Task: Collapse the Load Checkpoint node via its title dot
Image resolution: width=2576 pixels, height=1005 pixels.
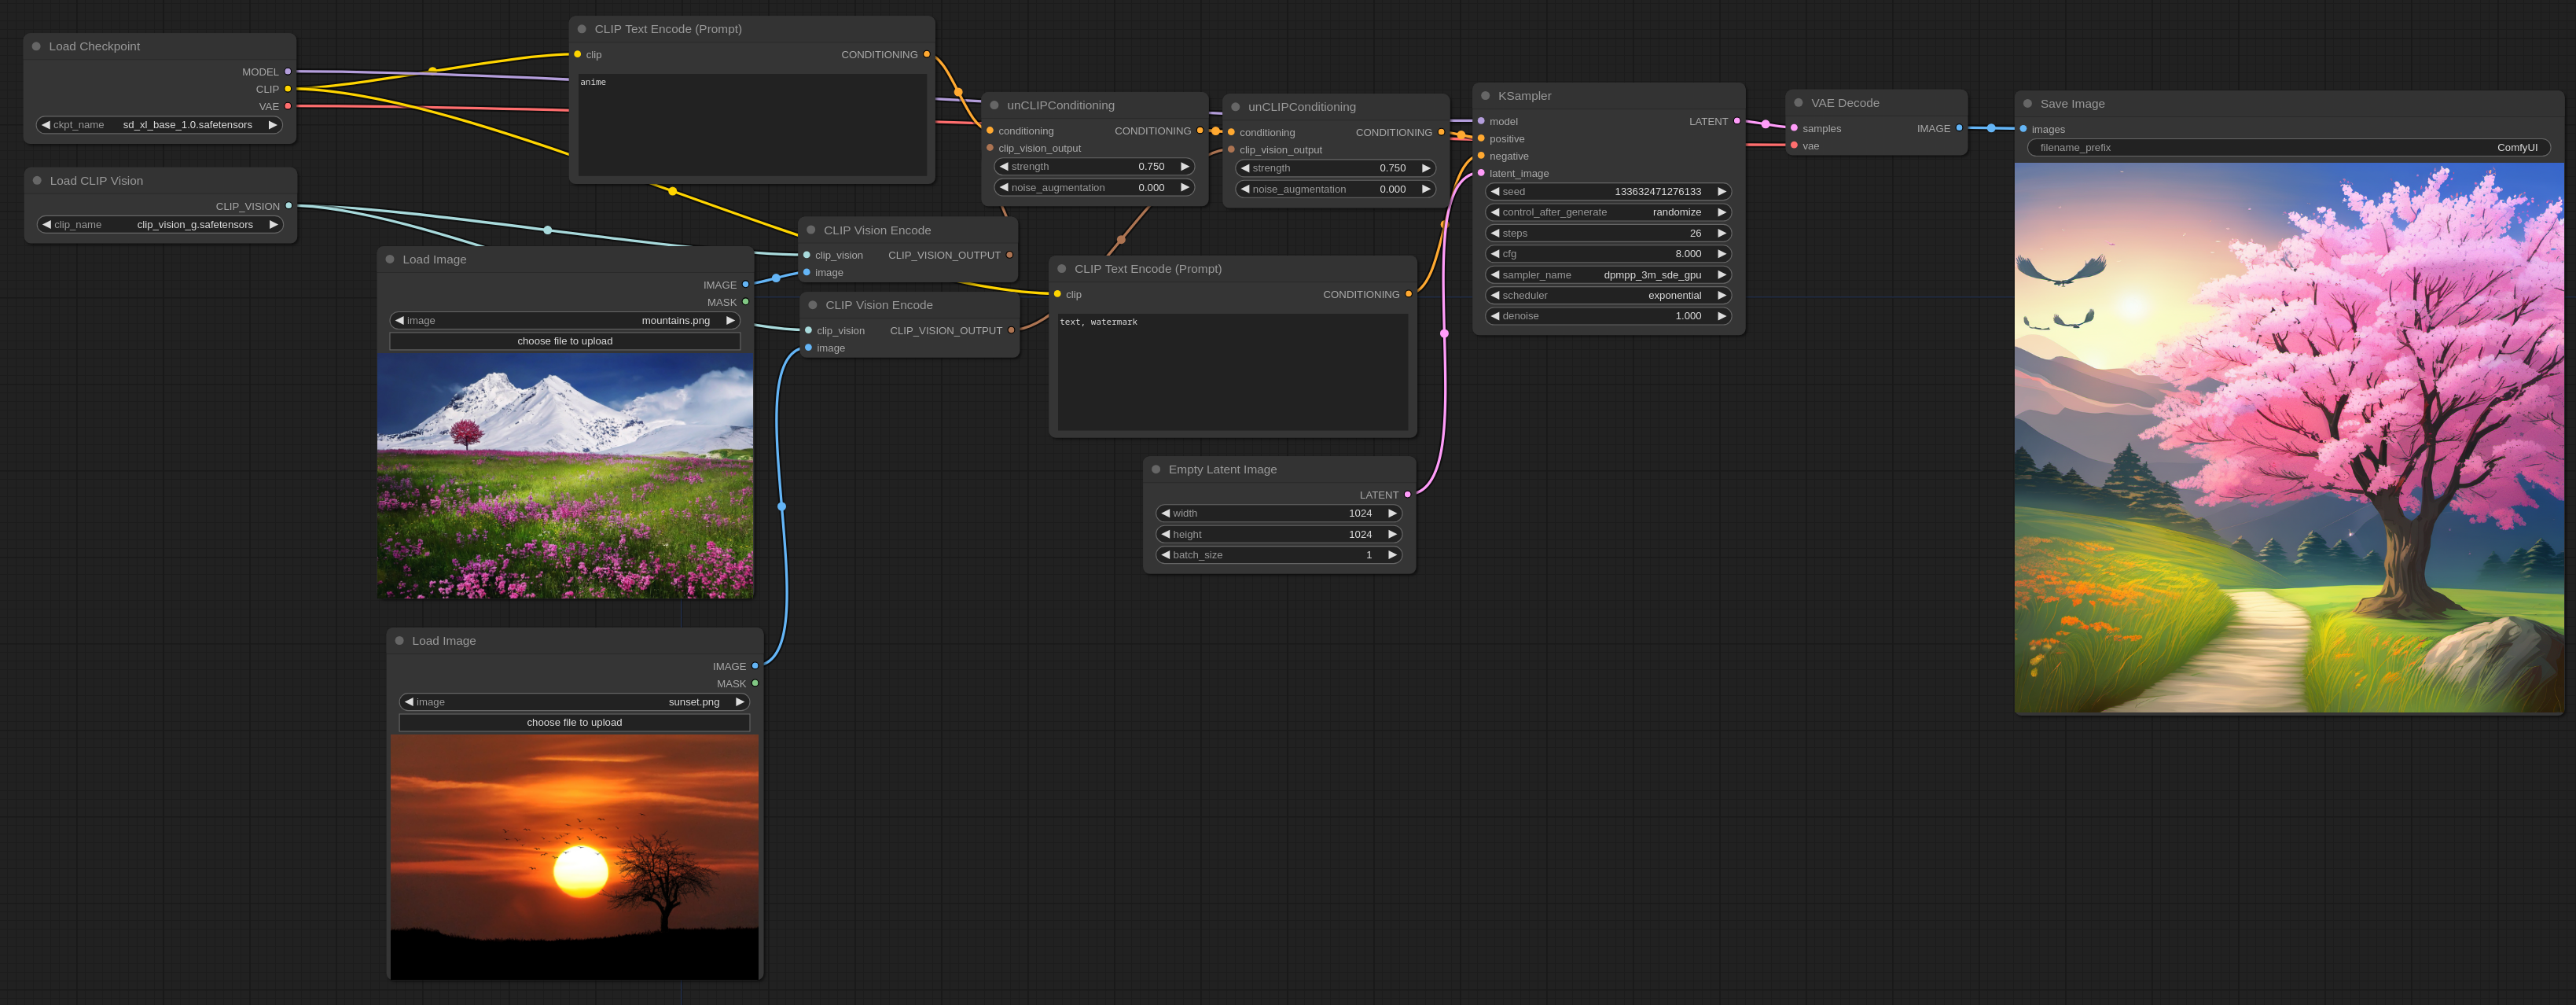Action: click(36, 46)
